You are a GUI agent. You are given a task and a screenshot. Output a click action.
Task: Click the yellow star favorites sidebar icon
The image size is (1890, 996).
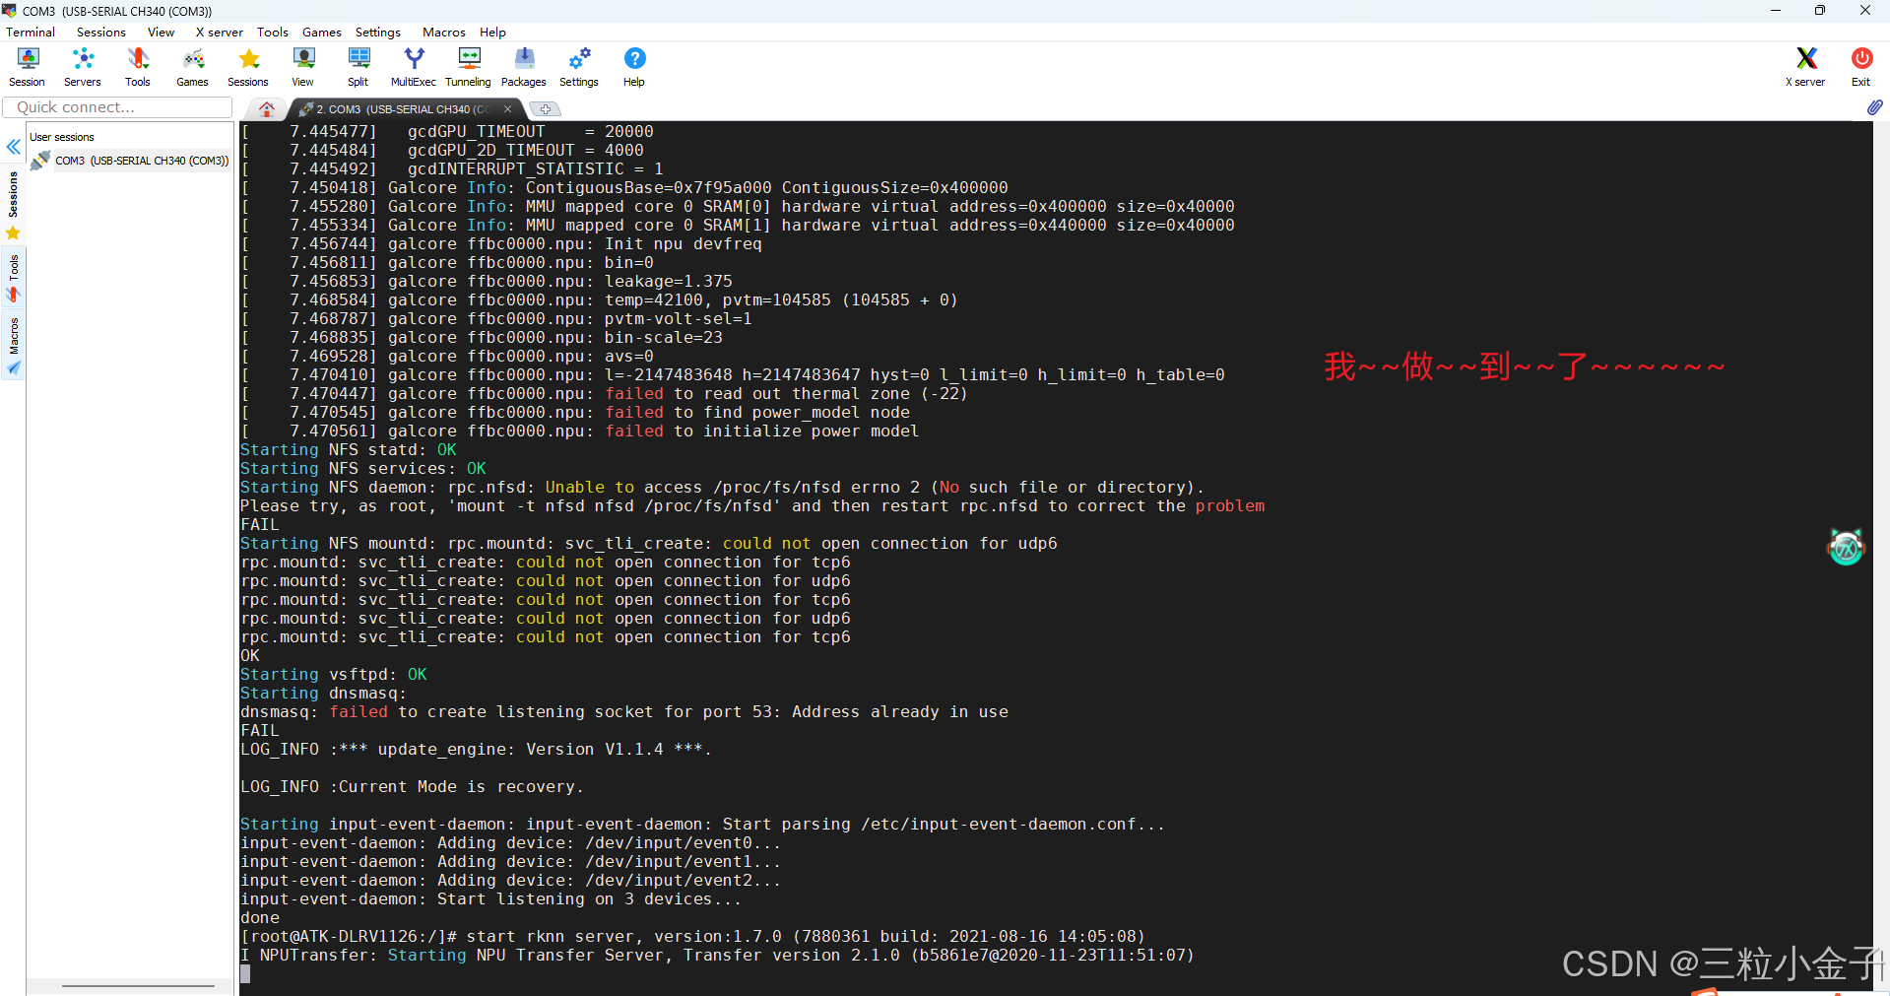pyautogui.click(x=13, y=233)
